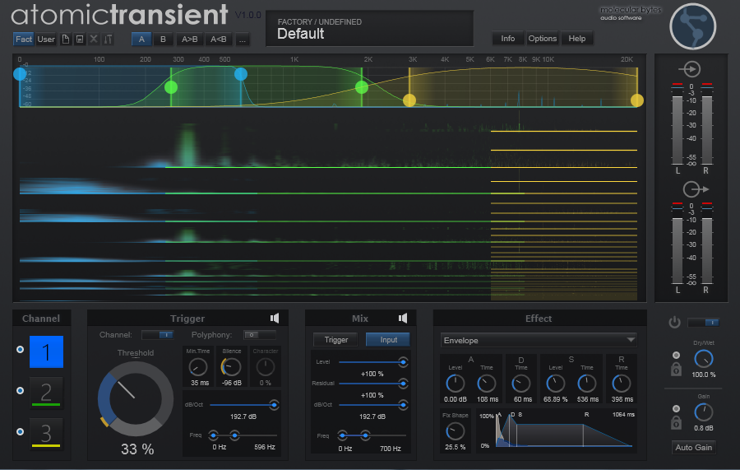740x470 pixels.
Task: Toggle the Trigger Channel switch
Action: pyautogui.click(x=157, y=335)
